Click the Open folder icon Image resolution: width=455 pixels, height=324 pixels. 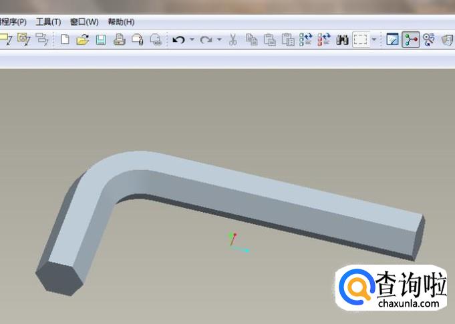[x=82, y=40]
